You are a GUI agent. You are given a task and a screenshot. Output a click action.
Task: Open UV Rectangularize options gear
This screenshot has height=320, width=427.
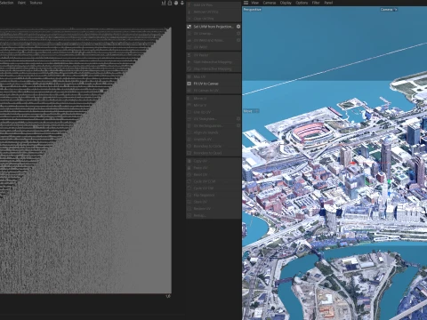coord(238,125)
